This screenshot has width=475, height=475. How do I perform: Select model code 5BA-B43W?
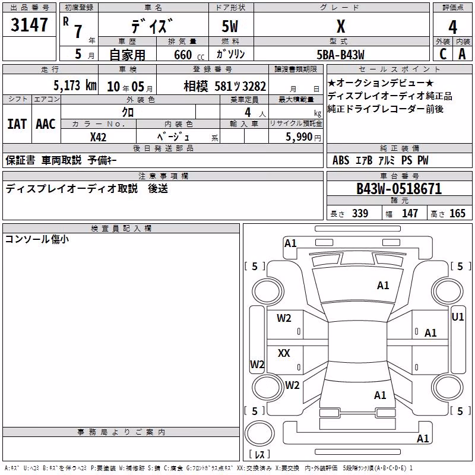tap(340, 55)
